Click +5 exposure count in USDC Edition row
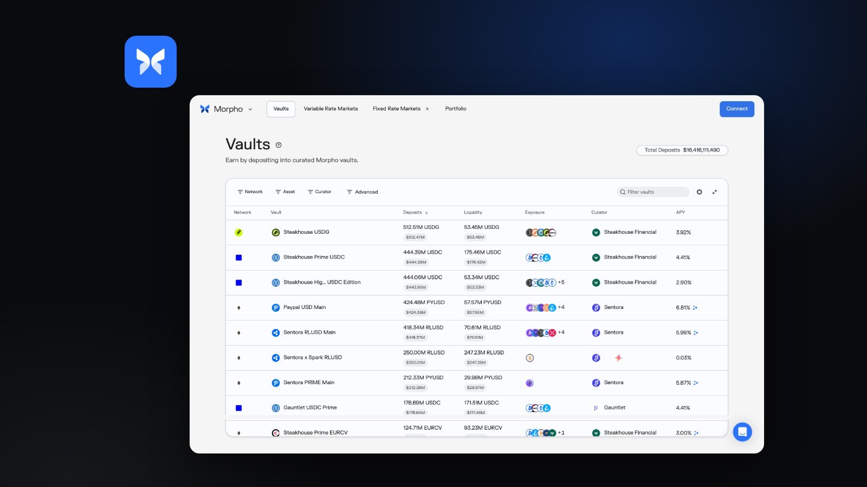 (x=561, y=282)
